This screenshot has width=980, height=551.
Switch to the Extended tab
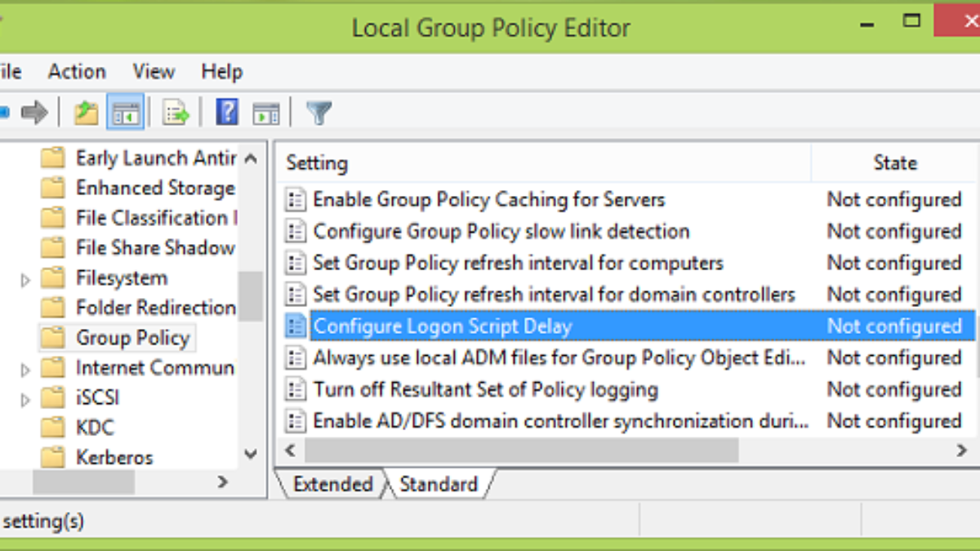click(332, 484)
